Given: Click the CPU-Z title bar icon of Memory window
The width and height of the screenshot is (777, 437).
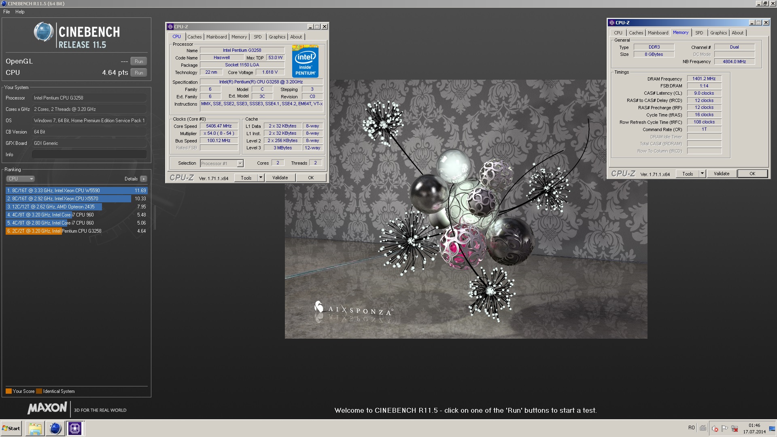Looking at the screenshot, I should tap(612, 23).
